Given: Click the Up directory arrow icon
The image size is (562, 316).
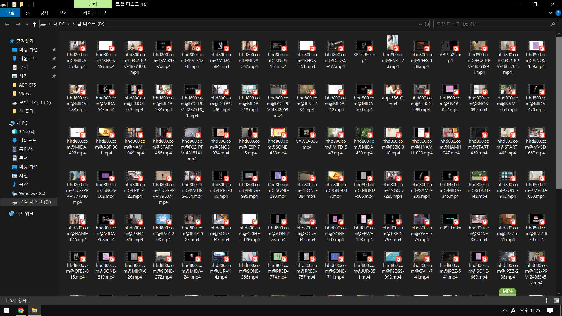Looking at the screenshot, I should (x=35, y=24).
